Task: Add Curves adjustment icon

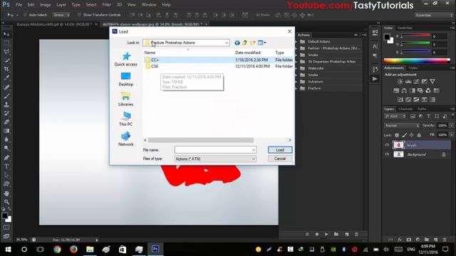Action: [x=416, y=82]
